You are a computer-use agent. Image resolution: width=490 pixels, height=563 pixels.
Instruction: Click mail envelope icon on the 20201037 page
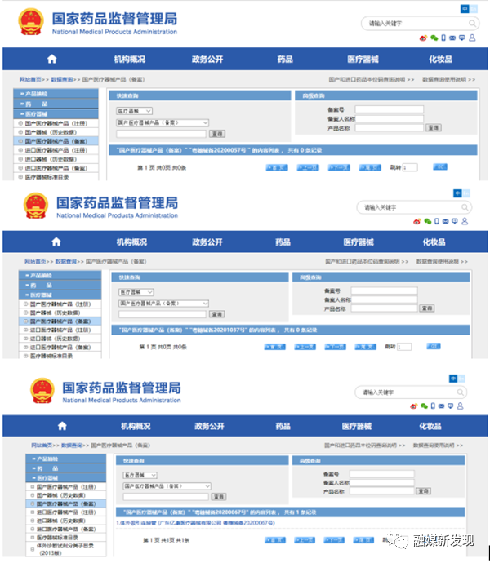coord(446,222)
